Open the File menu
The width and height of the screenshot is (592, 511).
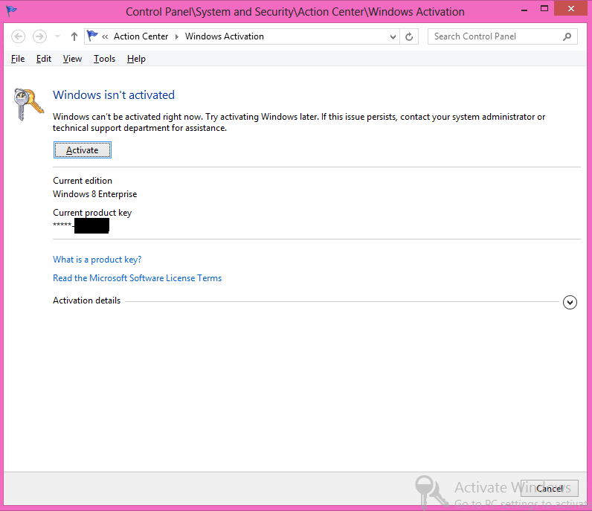coord(18,59)
